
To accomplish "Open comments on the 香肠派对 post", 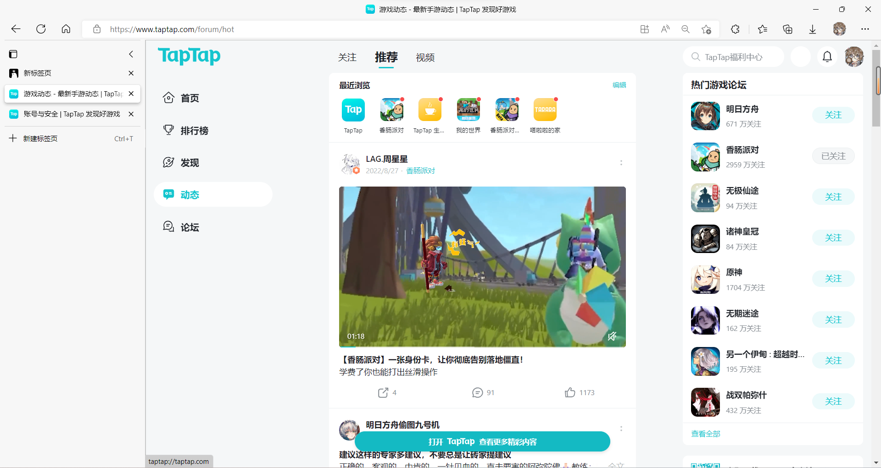I will [x=478, y=392].
